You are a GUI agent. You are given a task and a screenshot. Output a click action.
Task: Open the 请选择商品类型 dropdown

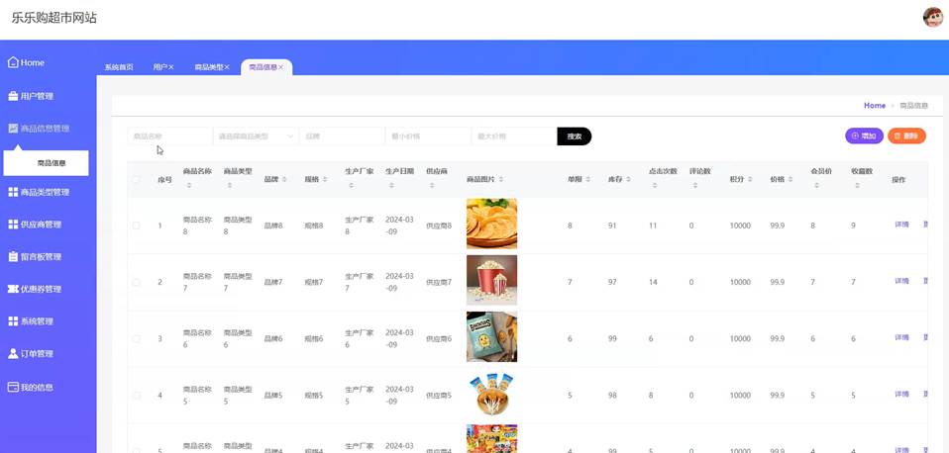pos(256,136)
